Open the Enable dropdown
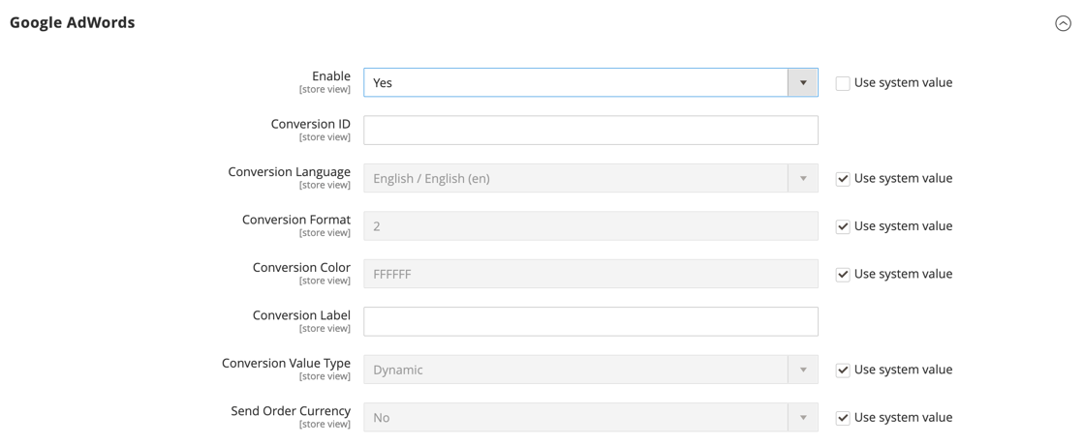 (576, 83)
